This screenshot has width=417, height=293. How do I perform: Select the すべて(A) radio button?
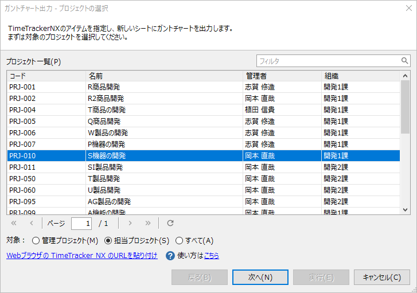[x=179, y=241]
